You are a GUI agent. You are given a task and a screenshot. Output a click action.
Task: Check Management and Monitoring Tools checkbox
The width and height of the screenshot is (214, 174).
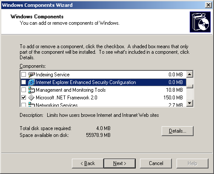pos(23,90)
